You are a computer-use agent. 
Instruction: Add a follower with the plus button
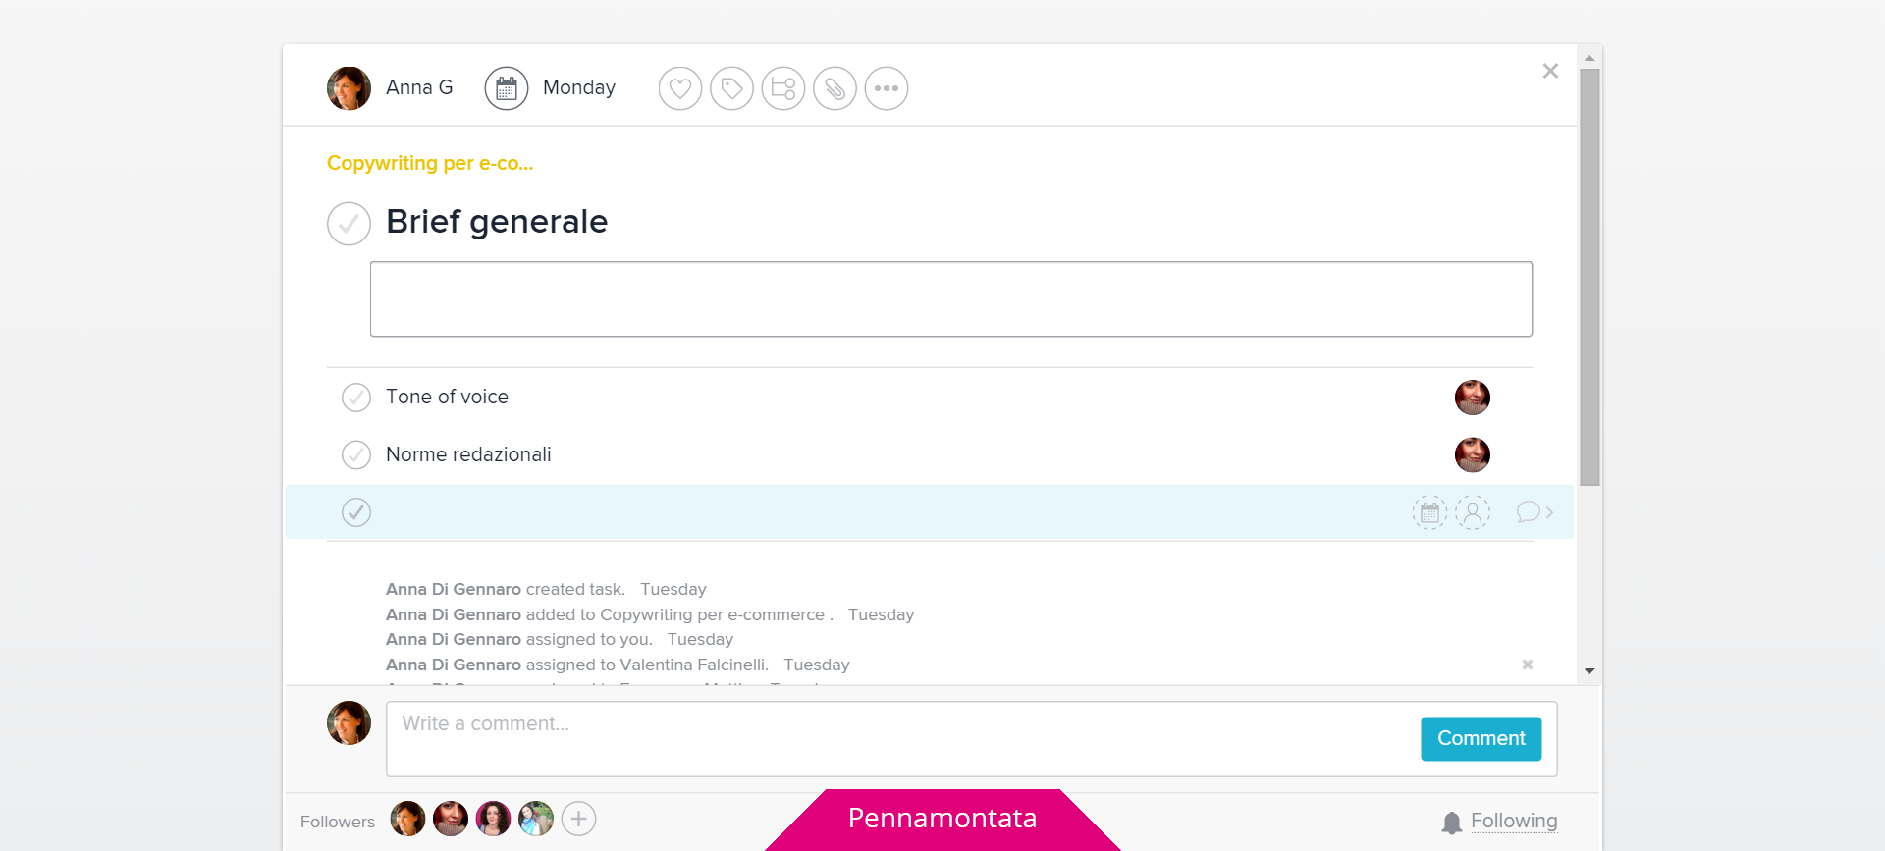(578, 819)
